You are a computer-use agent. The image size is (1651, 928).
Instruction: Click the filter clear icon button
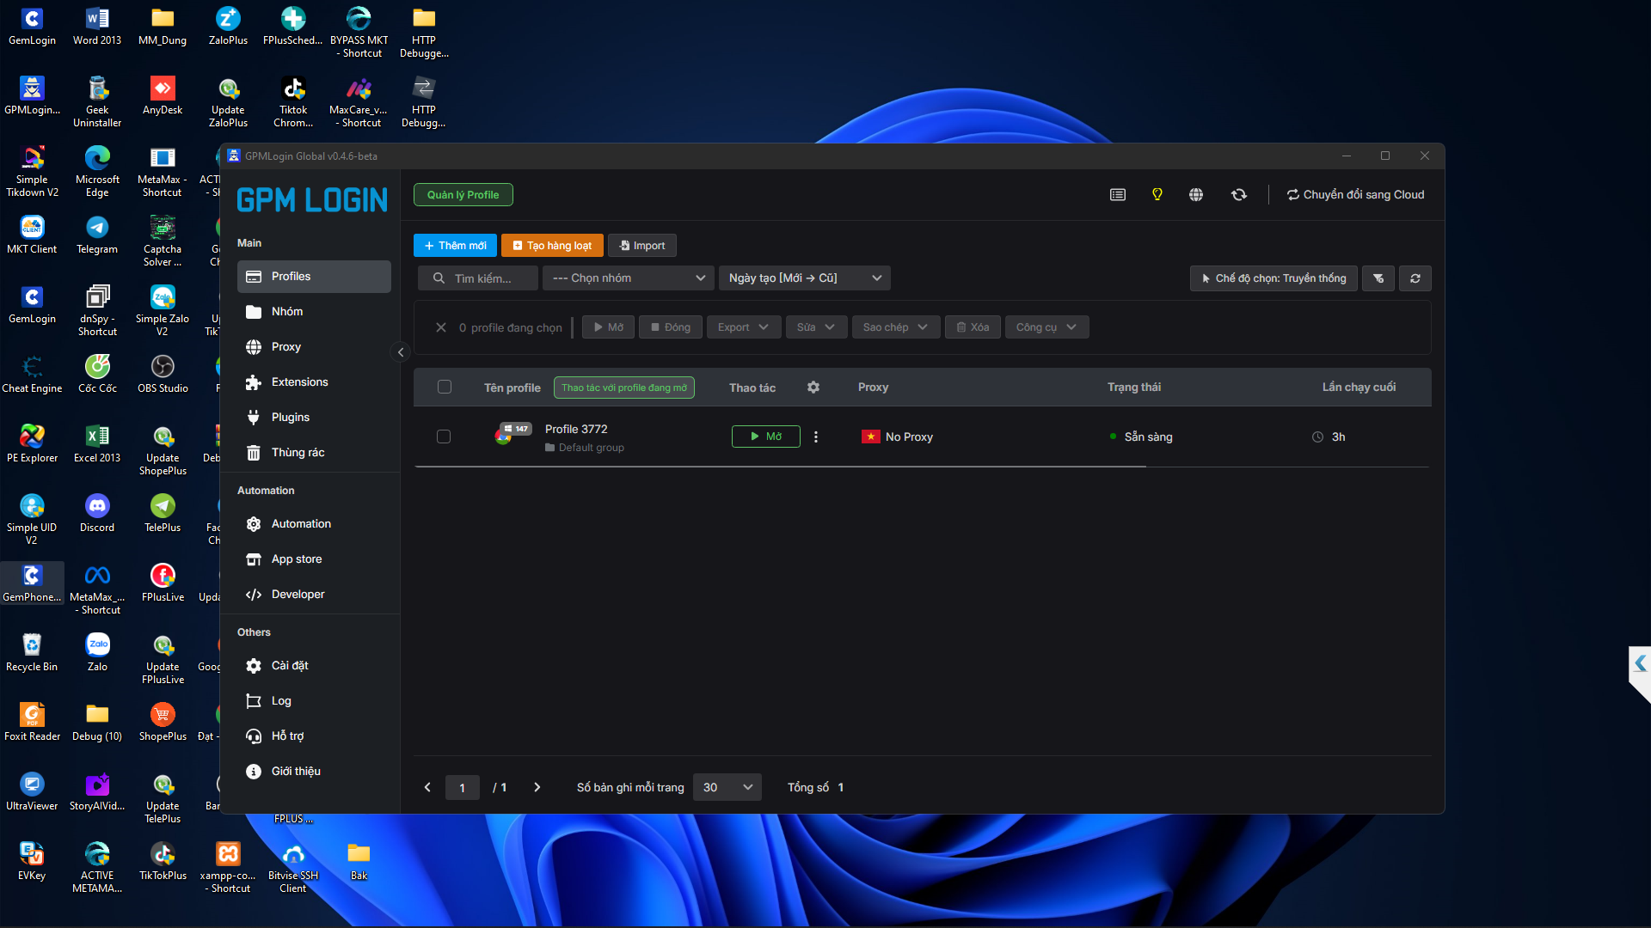1378,278
